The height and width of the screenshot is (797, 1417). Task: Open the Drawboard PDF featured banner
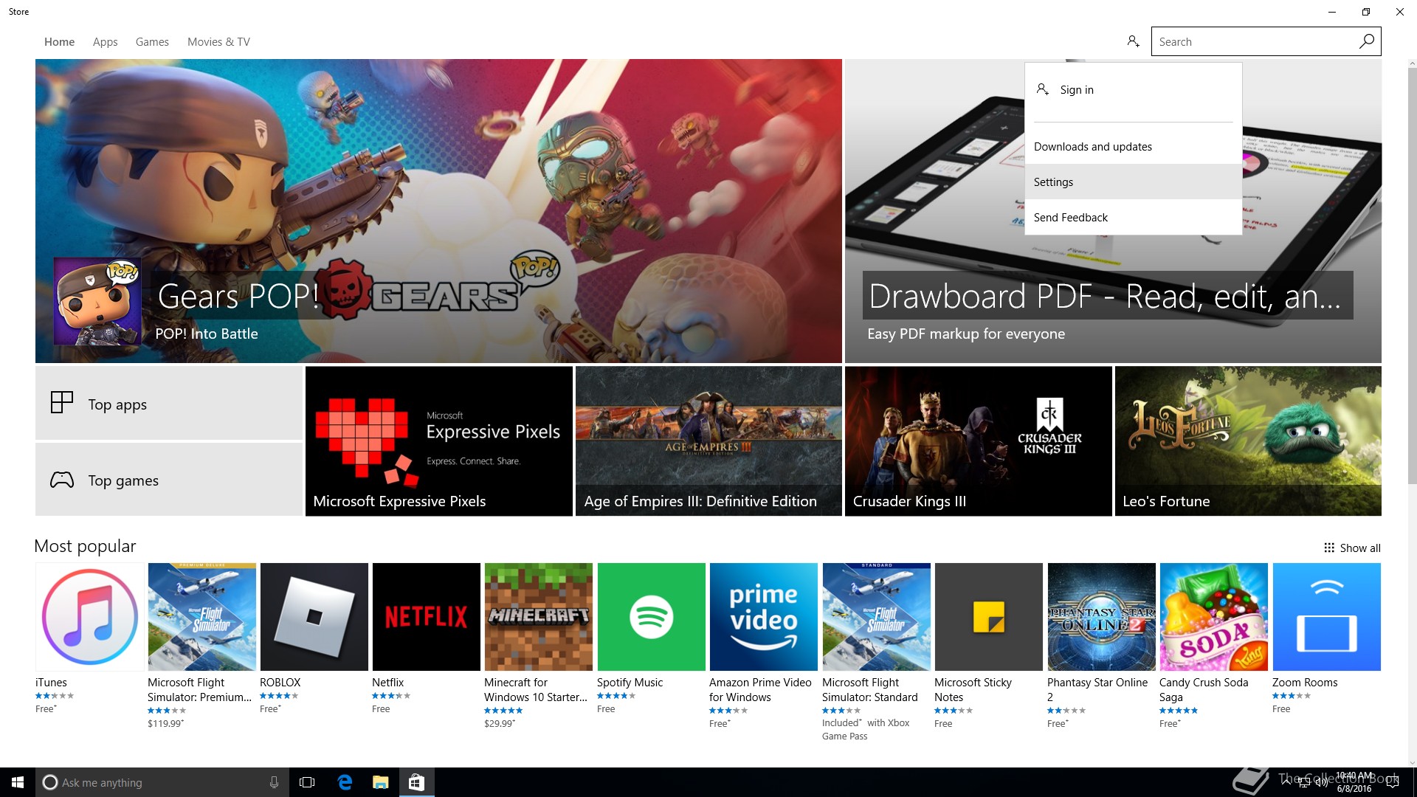point(1113,211)
